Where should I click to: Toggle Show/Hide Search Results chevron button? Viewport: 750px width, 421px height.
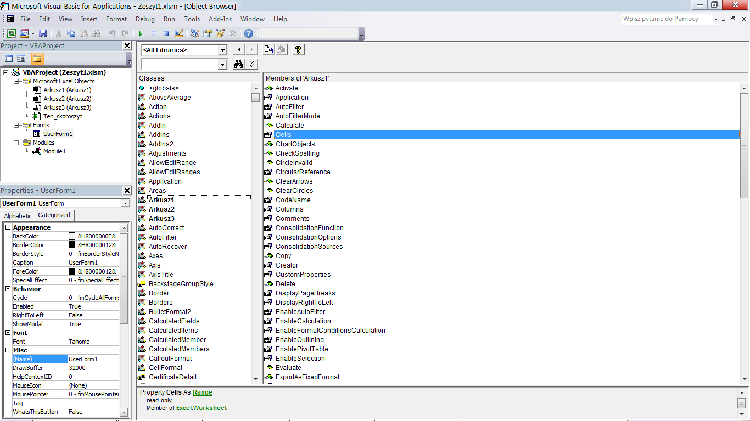click(251, 64)
